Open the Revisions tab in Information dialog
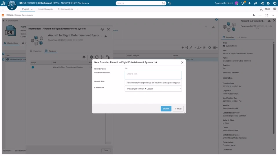 click(x=50, y=51)
